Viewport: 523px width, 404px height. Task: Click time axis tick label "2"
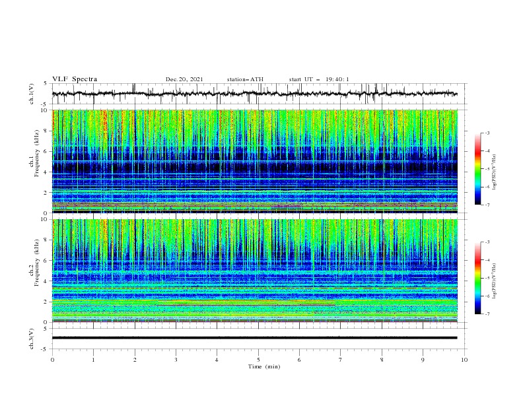click(135, 360)
